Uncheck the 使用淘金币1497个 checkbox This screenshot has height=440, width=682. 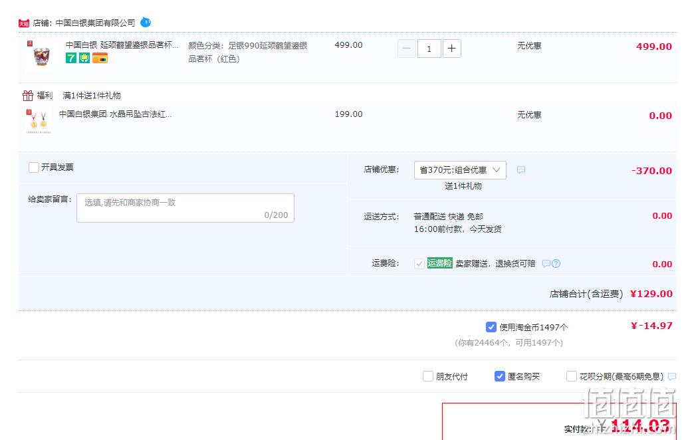[x=491, y=327]
